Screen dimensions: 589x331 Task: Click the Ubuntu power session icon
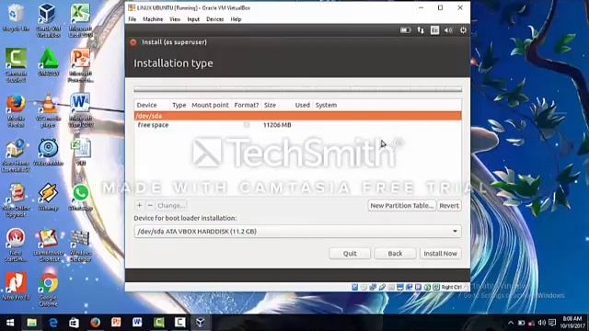coord(463,30)
